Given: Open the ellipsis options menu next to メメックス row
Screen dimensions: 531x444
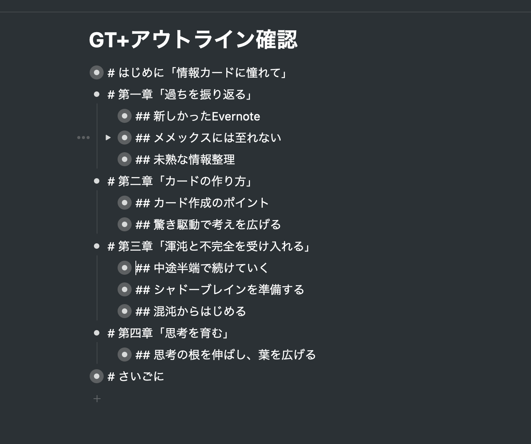Looking at the screenshot, I should click(83, 138).
